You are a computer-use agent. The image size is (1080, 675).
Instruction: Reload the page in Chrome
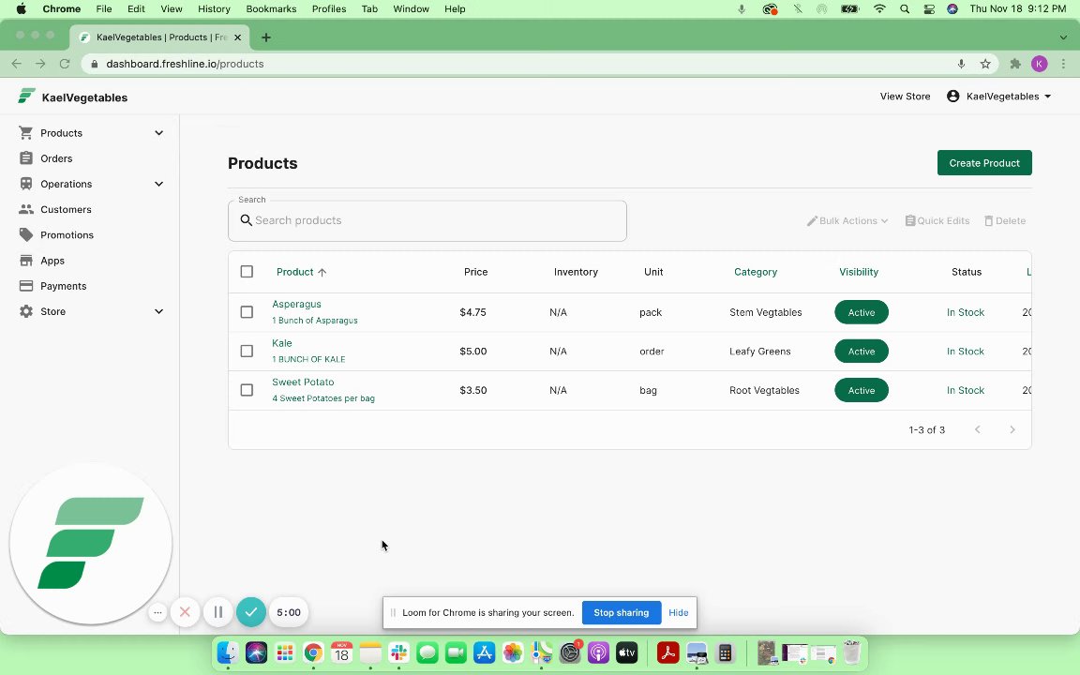[65, 64]
